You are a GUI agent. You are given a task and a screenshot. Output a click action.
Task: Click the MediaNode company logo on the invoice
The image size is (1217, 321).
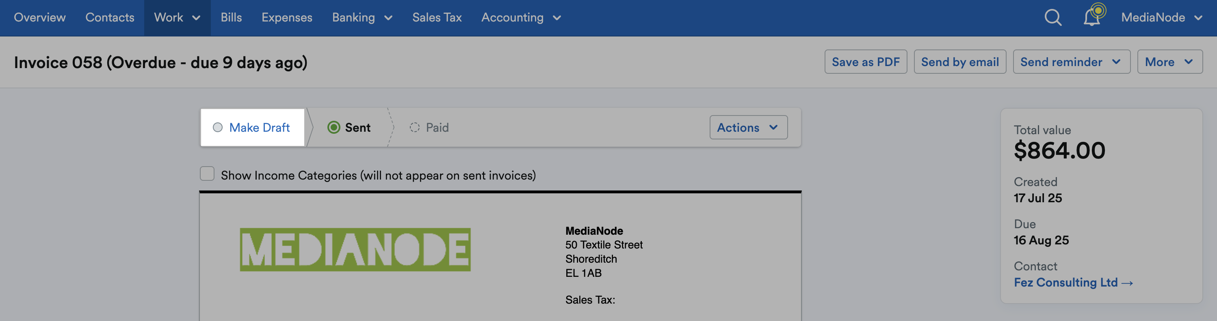click(355, 249)
